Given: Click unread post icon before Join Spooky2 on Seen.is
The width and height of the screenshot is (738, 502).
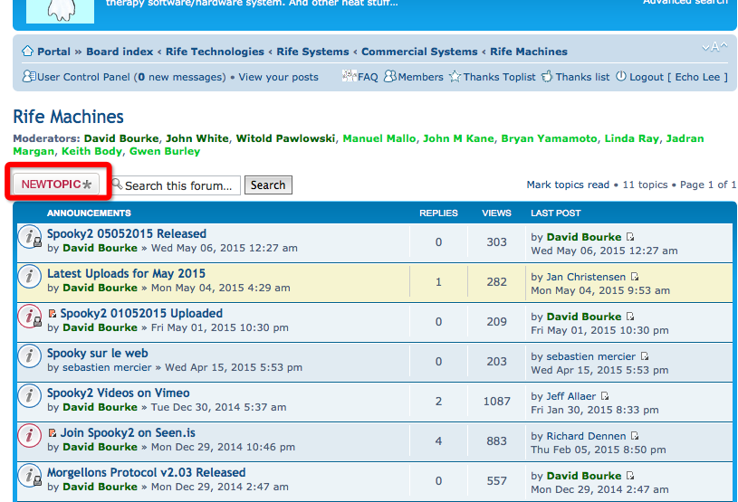Looking at the screenshot, I should pyautogui.click(x=53, y=433).
